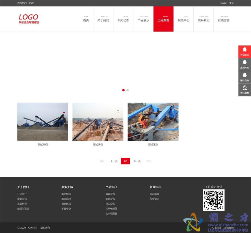Viewport: 251px width, 233px height.
Task: Click the 下一页 pagination button
Action: coord(137,161)
